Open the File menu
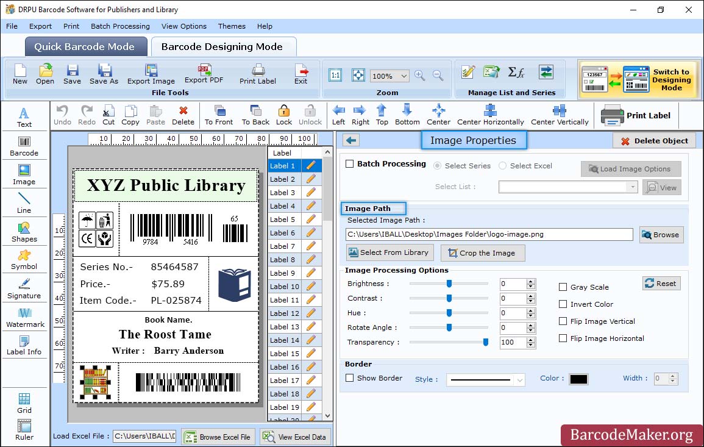Screen dimensions: 704x447 click(x=12, y=26)
